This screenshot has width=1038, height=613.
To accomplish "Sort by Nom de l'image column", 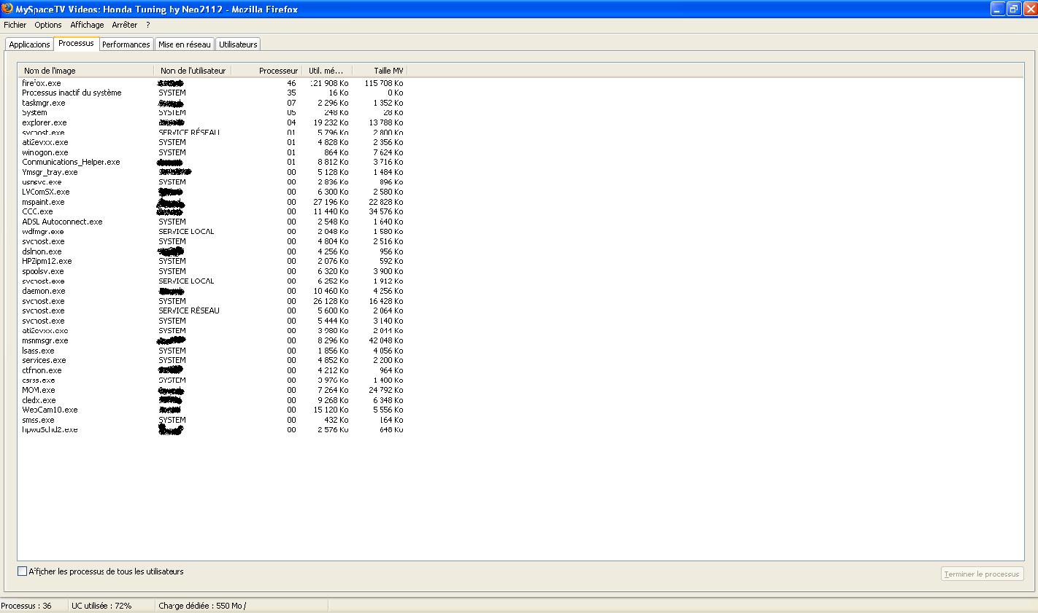I will click(x=50, y=71).
